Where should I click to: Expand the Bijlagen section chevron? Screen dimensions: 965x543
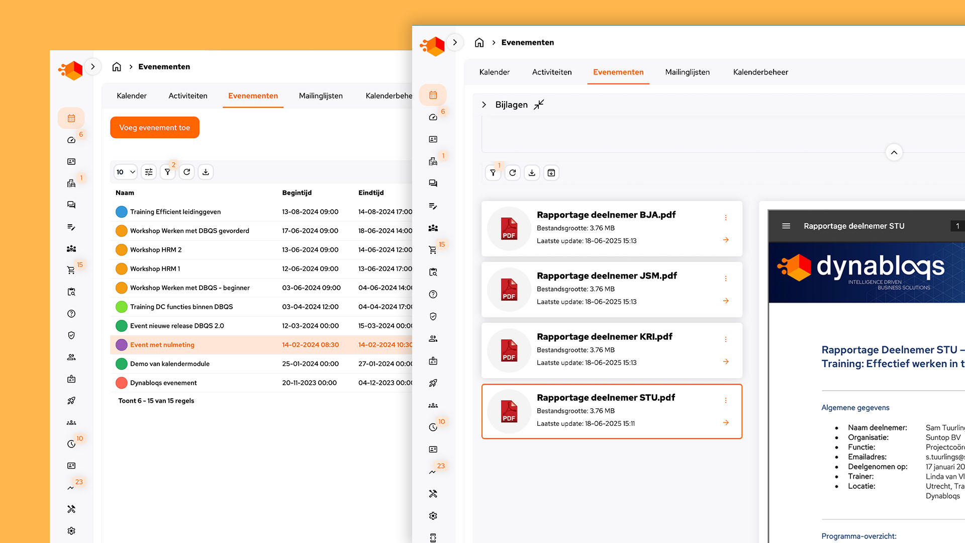pyautogui.click(x=484, y=105)
